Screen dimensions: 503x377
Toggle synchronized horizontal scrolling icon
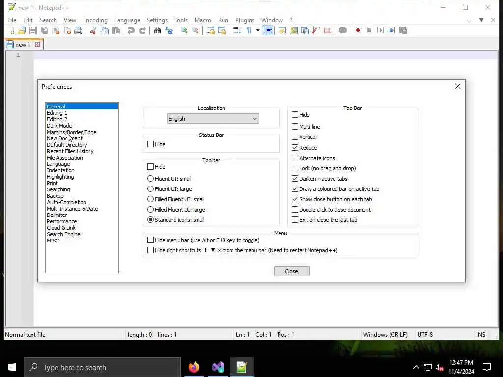click(222, 30)
